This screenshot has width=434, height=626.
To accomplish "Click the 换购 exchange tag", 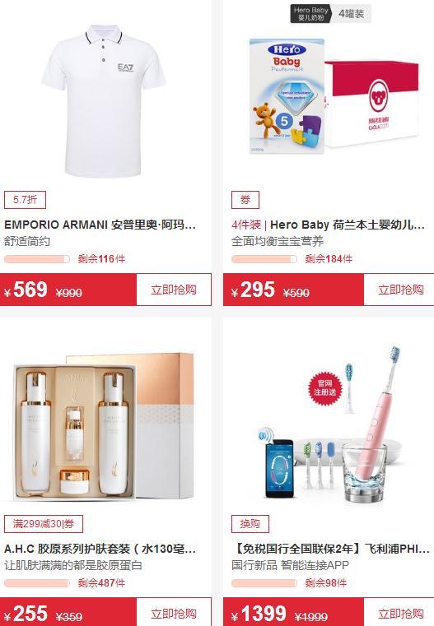I will [250, 524].
